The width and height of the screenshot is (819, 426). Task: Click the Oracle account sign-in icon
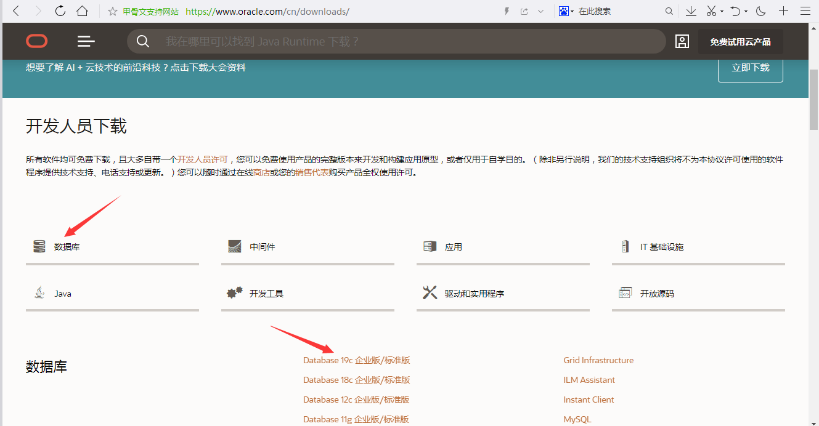(x=682, y=41)
